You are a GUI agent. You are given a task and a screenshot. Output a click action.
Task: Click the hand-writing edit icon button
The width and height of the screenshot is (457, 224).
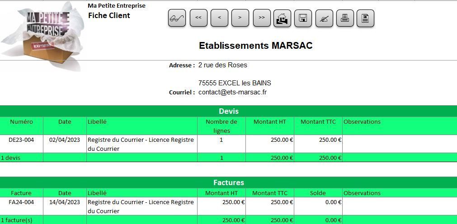(324, 18)
